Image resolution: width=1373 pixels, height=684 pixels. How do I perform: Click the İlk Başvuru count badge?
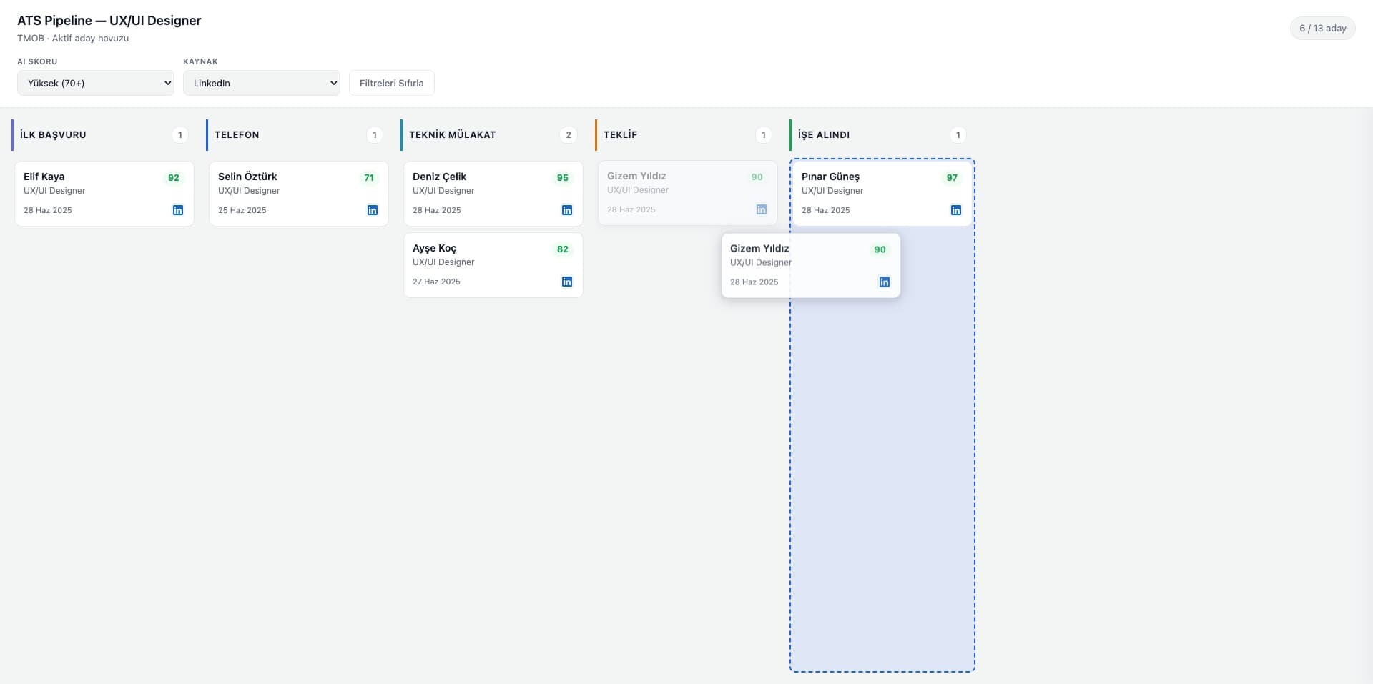pyautogui.click(x=180, y=134)
